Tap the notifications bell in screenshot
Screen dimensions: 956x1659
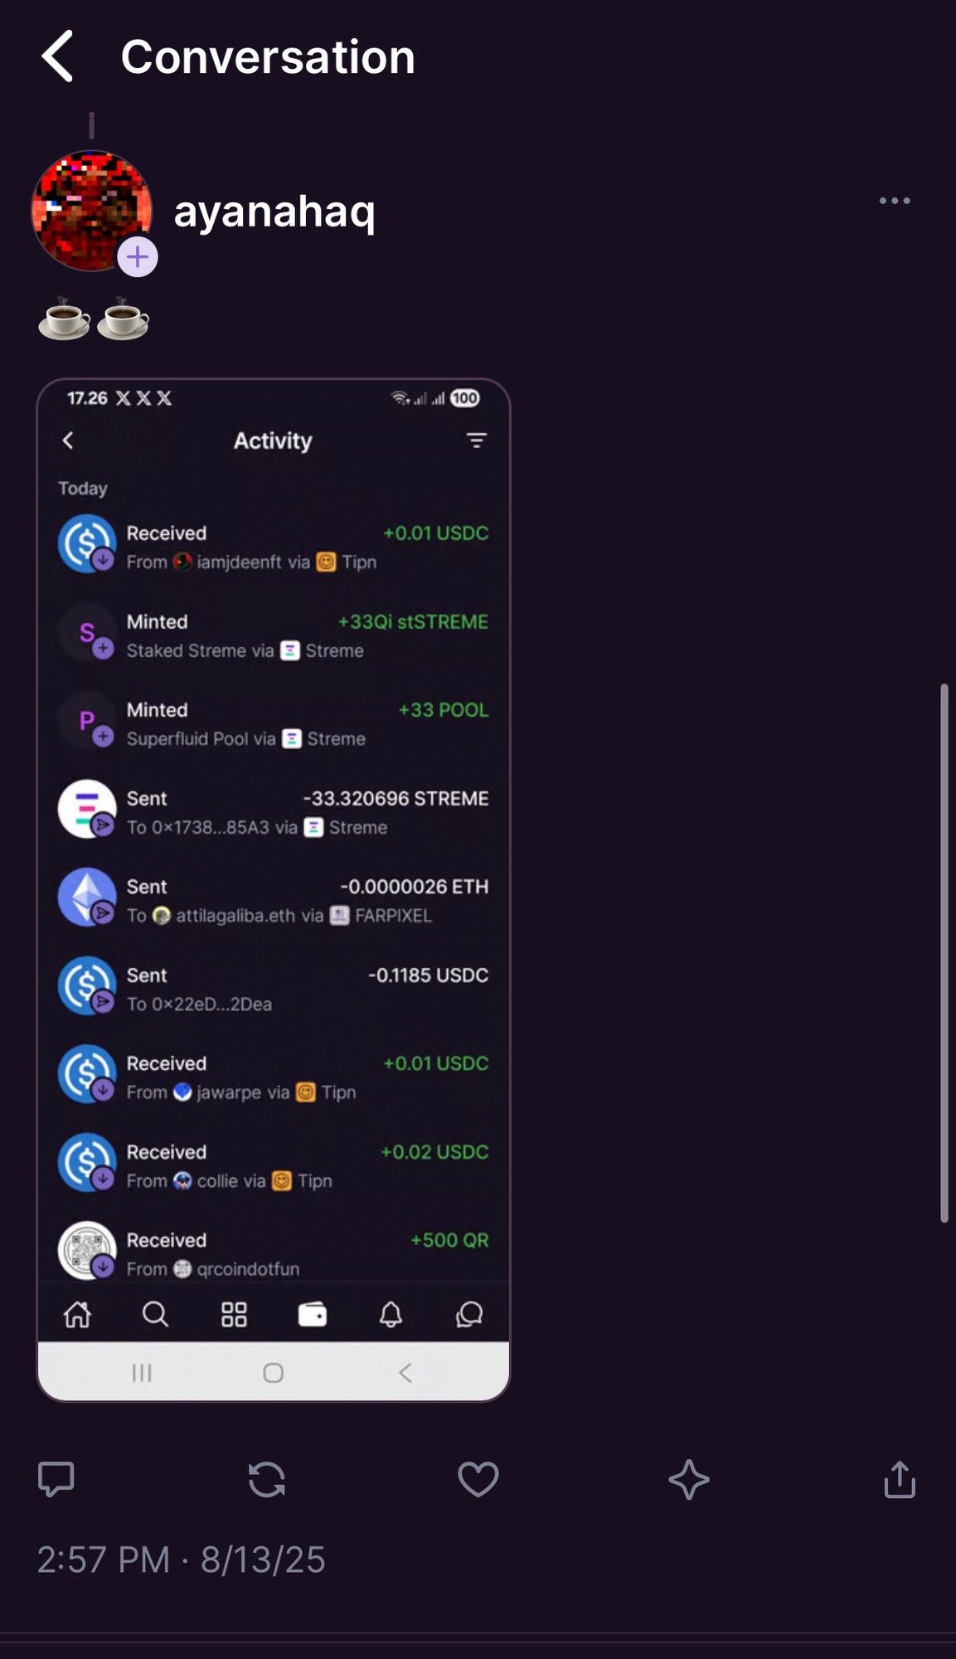coord(391,1314)
